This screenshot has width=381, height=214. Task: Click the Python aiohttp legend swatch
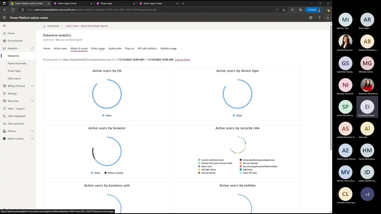coord(105,173)
